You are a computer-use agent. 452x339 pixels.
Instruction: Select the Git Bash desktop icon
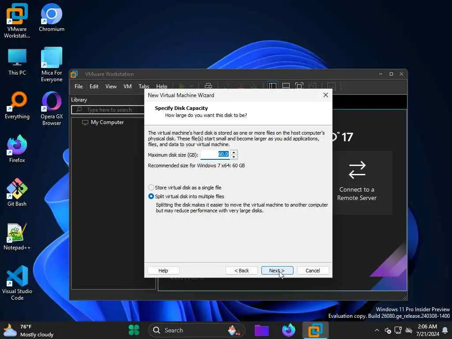click(x=17, y=192)
